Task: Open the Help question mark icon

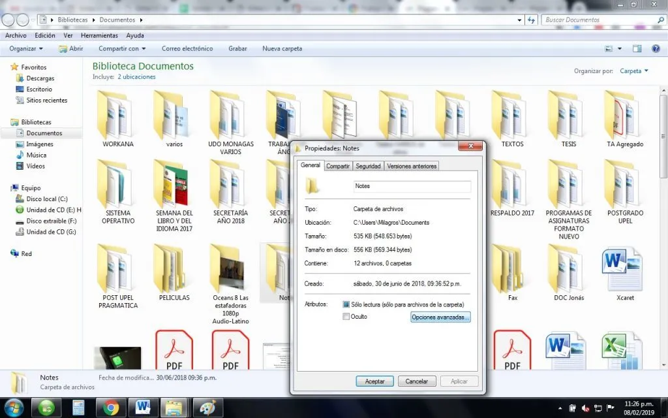Action: click(x=656, y=48)
